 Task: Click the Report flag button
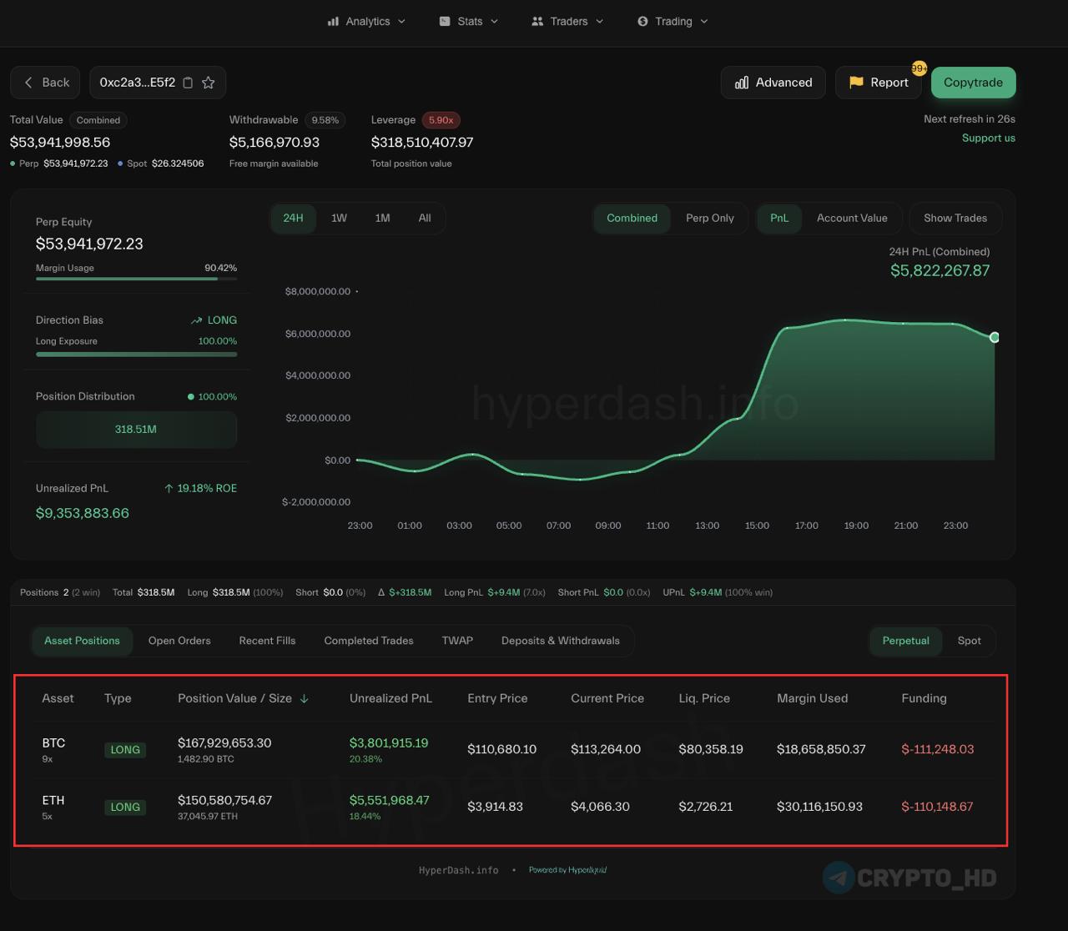[878, 83]
